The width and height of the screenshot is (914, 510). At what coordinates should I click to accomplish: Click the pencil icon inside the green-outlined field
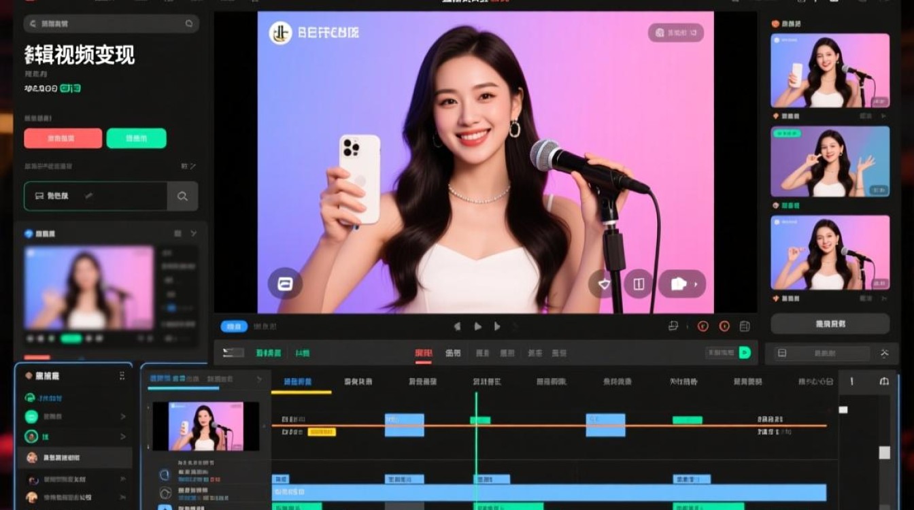click(88, 196)
